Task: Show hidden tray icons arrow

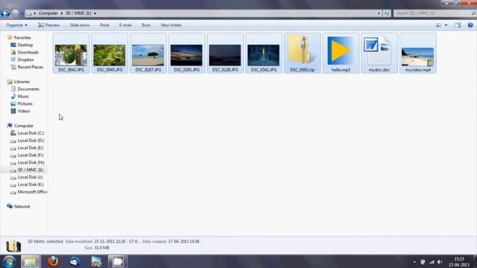Action: (x=414, y=262)
